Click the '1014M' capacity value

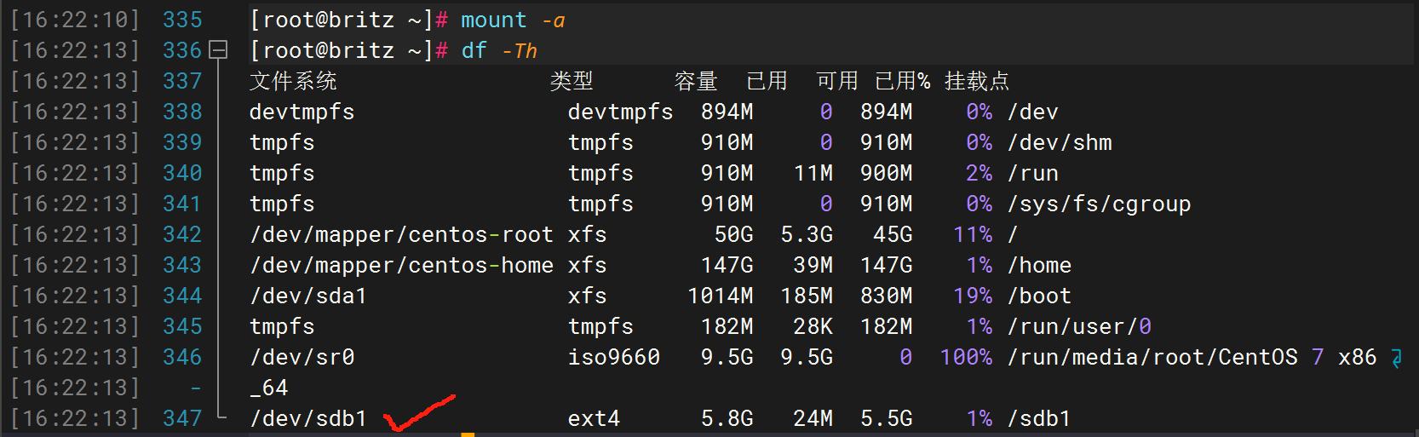[x=721, y=296]
